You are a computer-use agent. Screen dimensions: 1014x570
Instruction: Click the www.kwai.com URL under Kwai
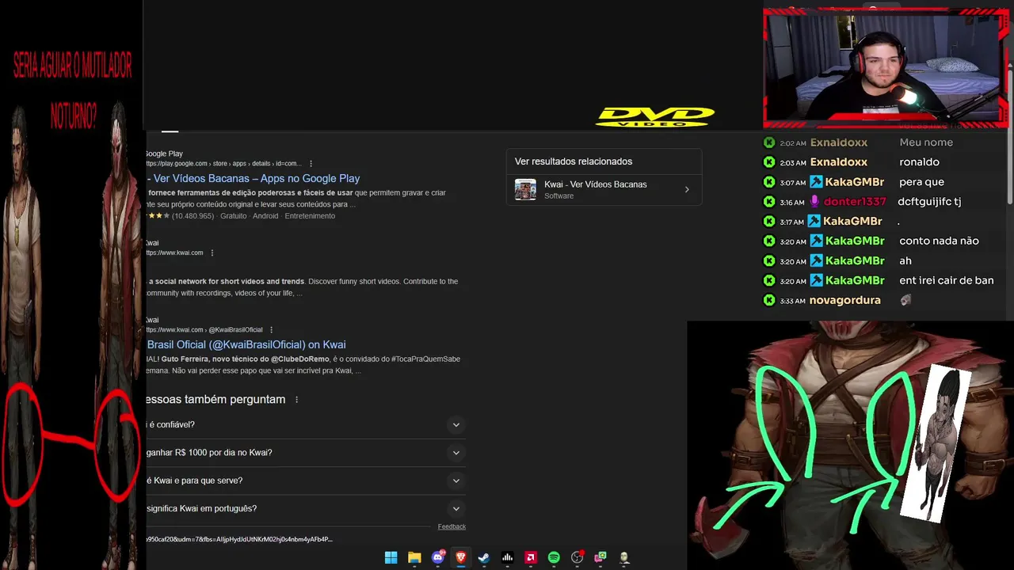174,253
